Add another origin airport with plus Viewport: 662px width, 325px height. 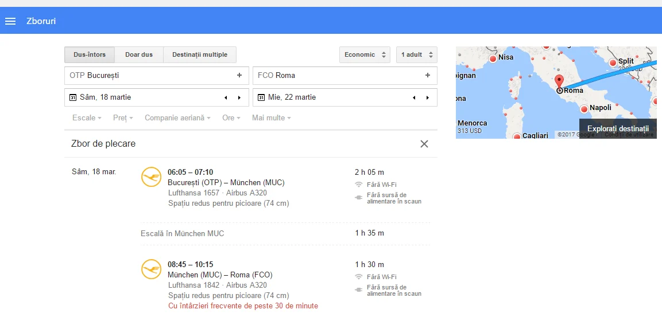pyautogui.click(x=239, y=76)
